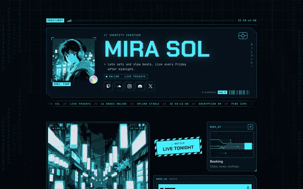Click the 'CLEARANCE' label
303x189 pixels.
(x=209, y=92)
